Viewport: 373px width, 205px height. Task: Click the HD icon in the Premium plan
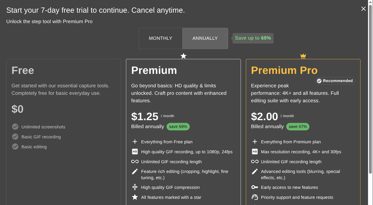135,152
